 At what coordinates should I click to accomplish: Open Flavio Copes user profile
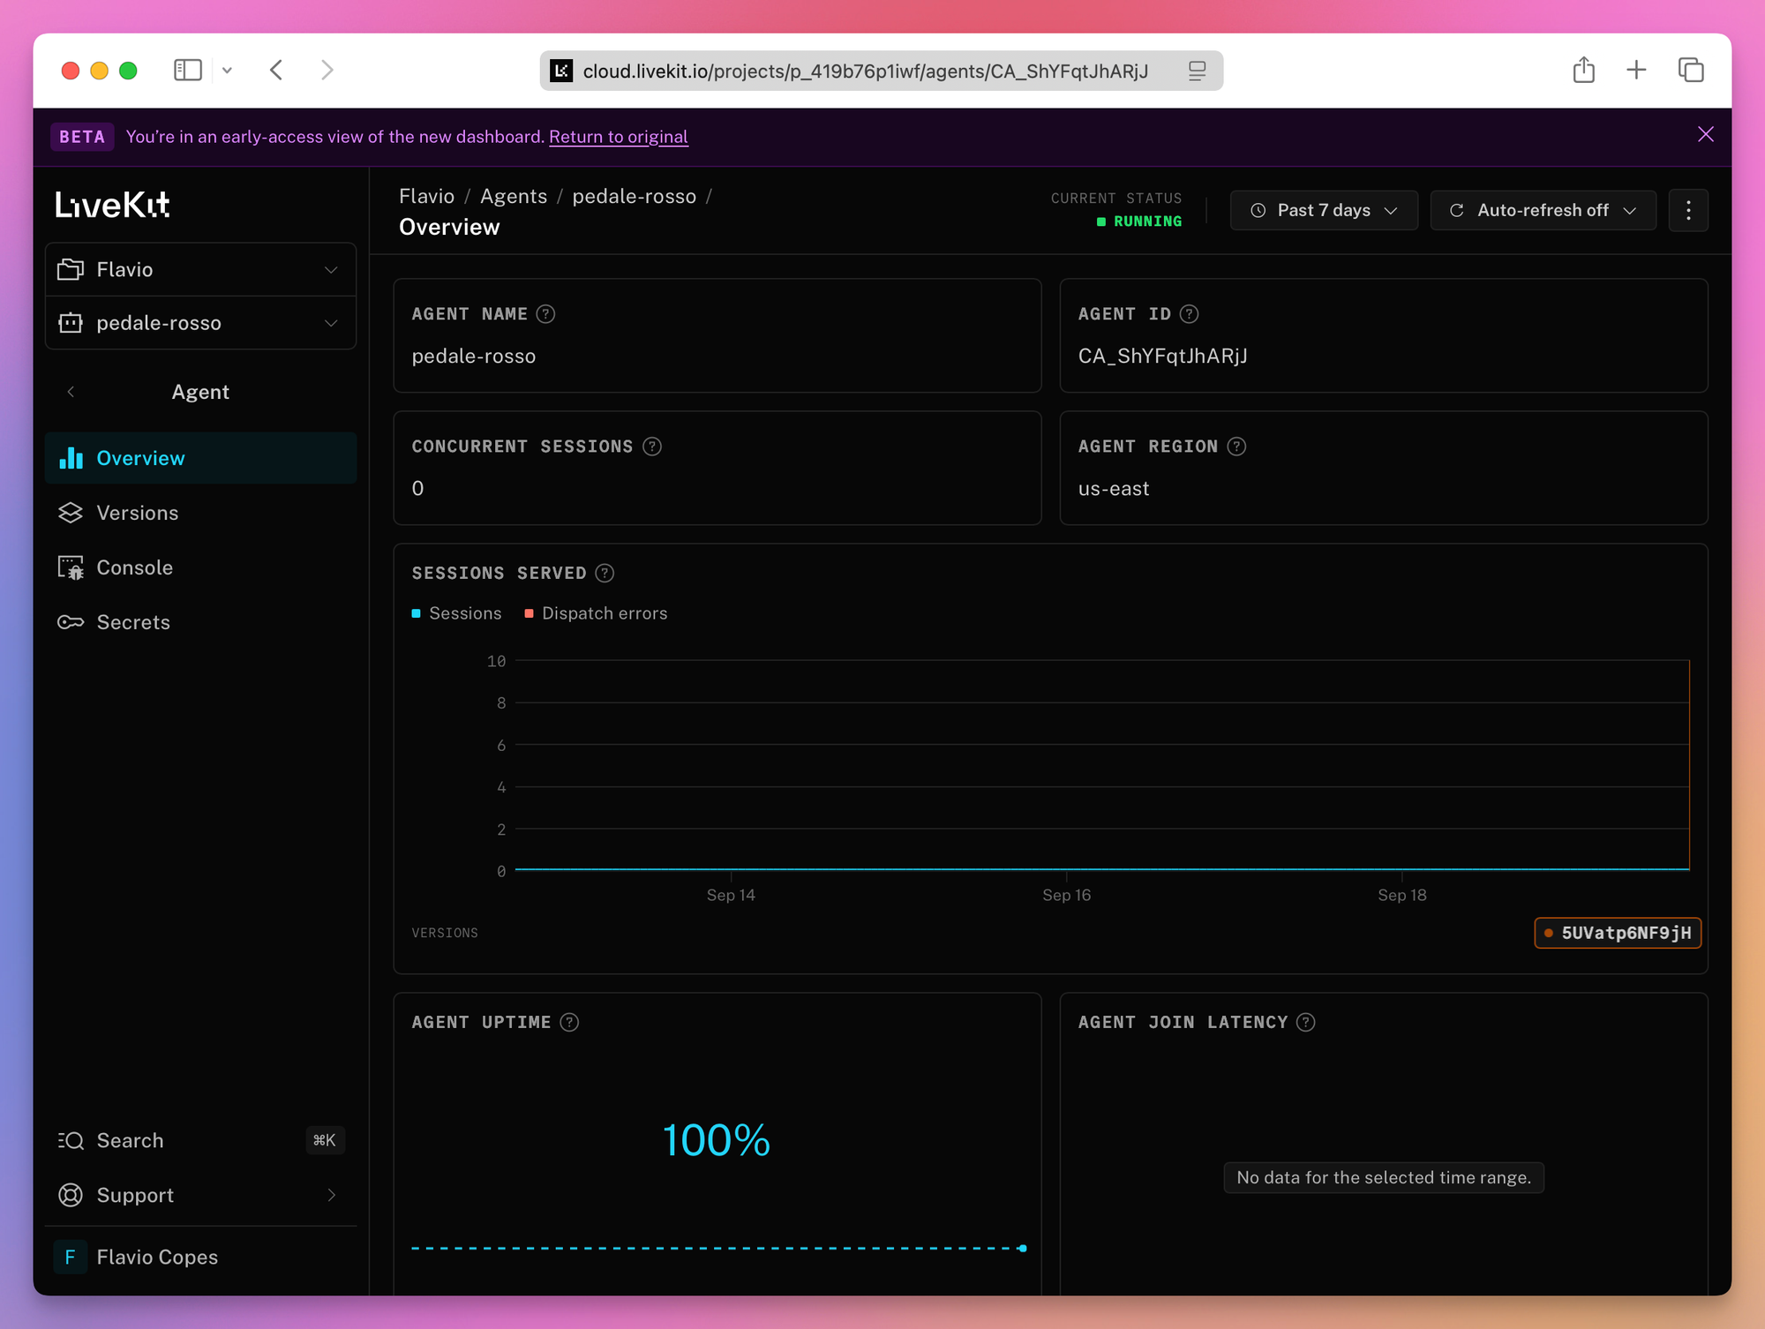200,1257
